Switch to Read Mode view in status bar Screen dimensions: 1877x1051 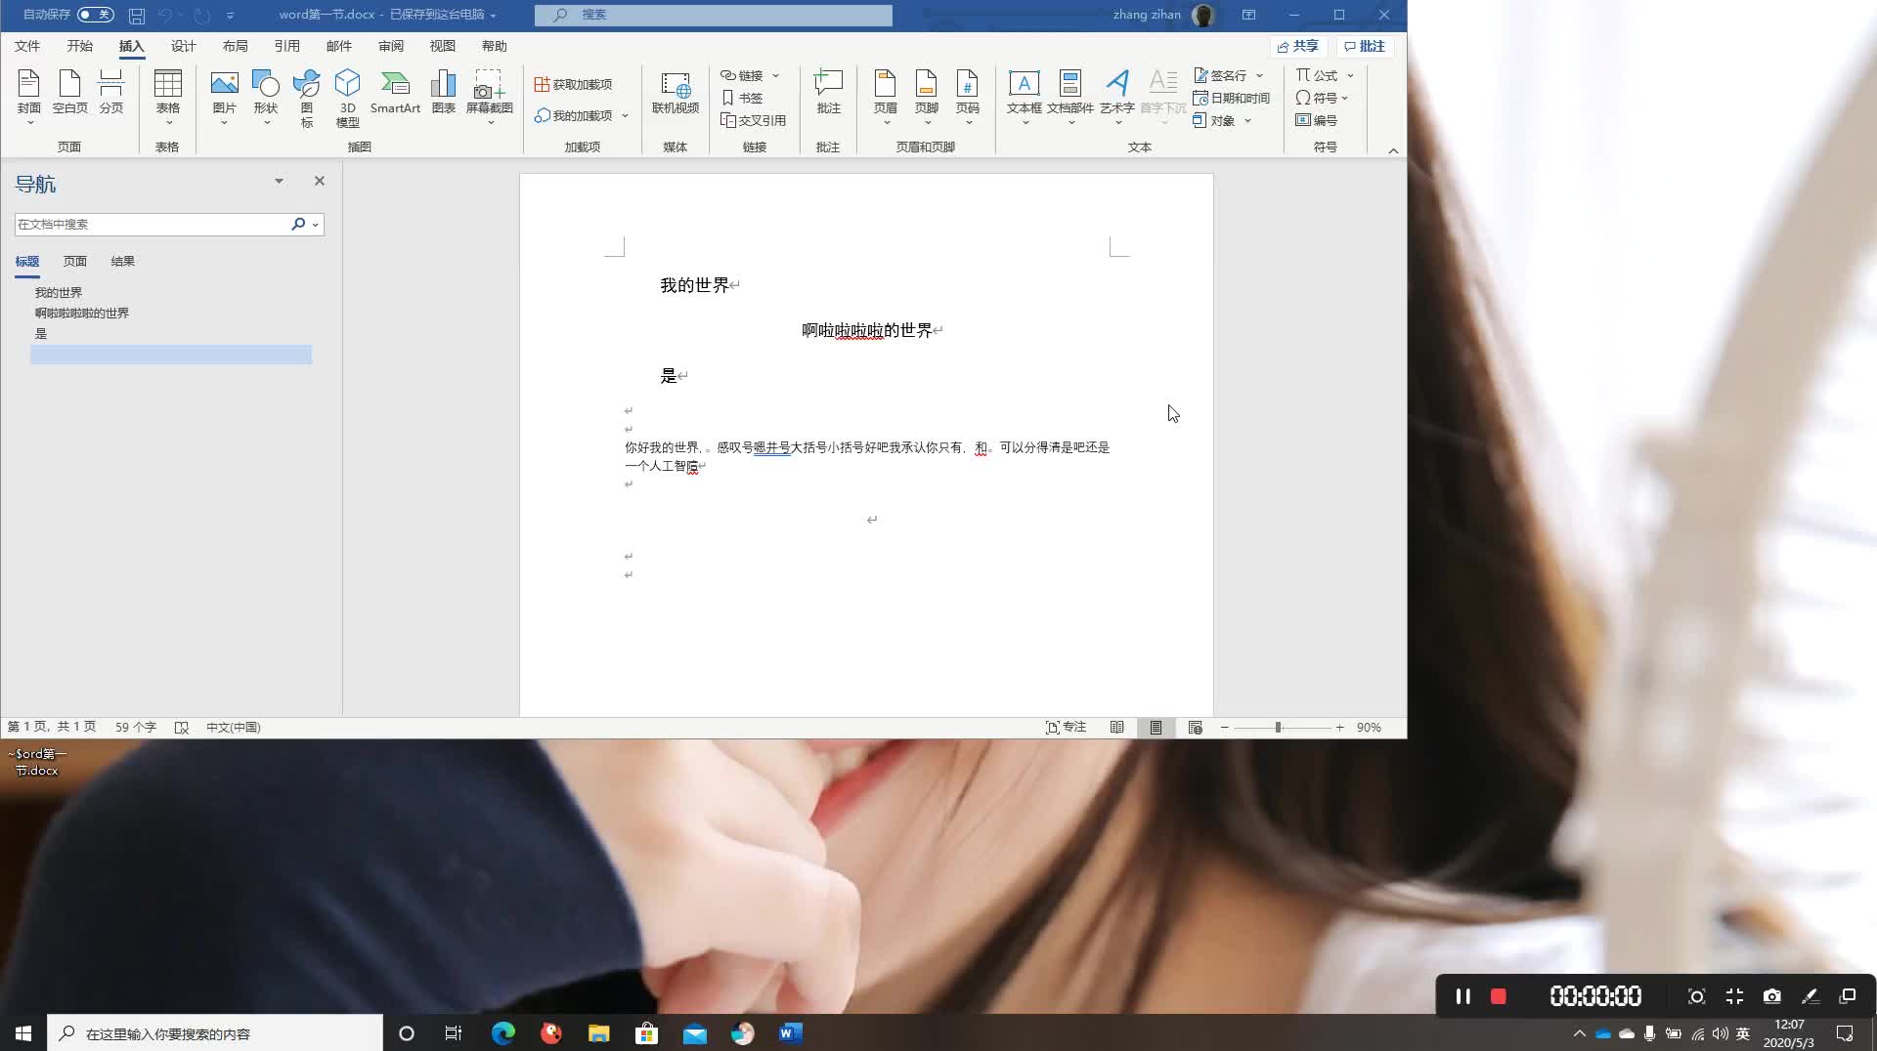coord(1116,728)
